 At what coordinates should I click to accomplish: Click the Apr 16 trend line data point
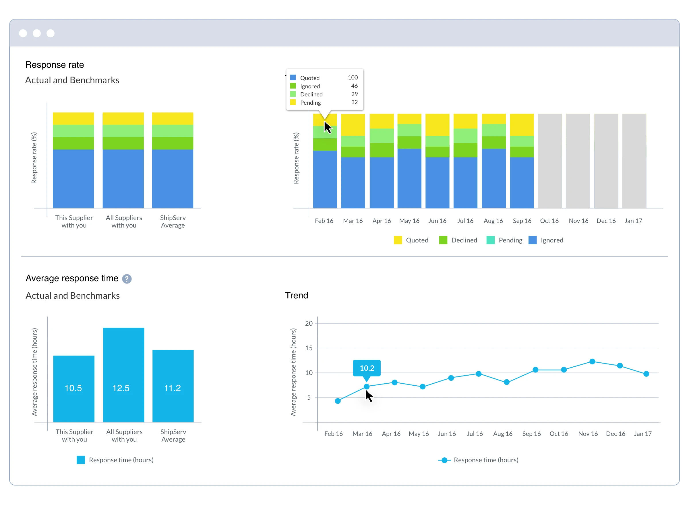pos(395,382)
